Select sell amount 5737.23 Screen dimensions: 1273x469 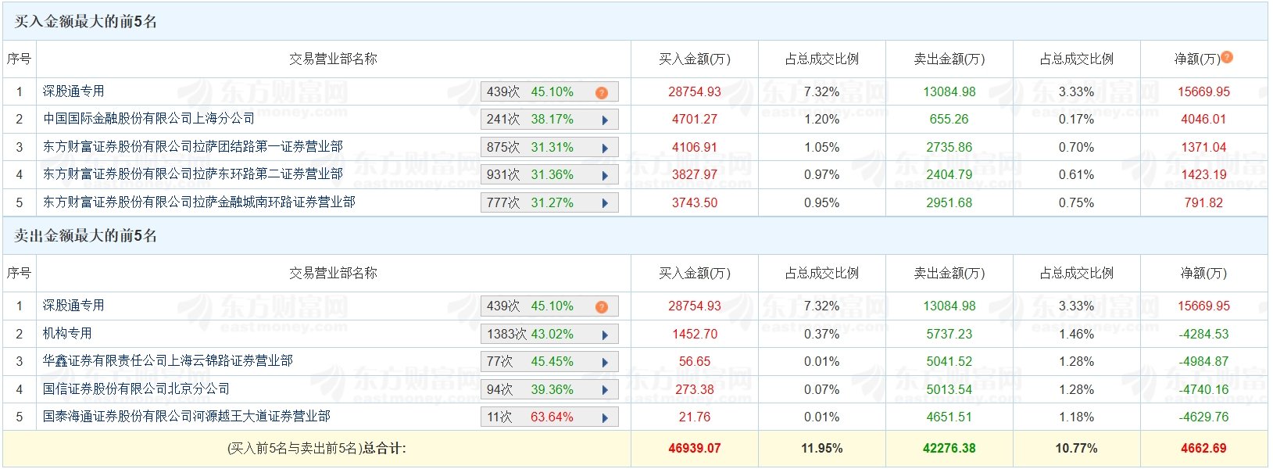949,335
